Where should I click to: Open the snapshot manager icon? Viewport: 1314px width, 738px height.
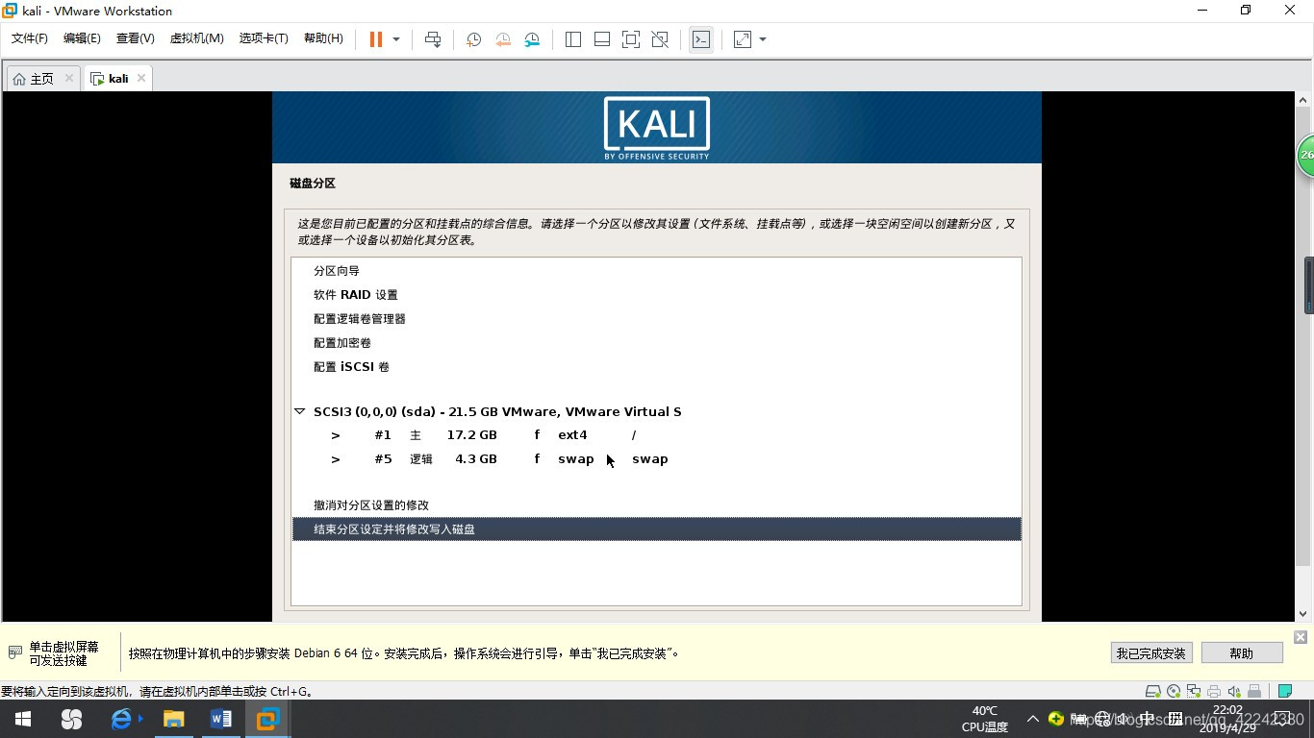tap(532, 39)
